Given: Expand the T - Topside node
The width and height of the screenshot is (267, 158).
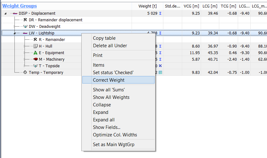Looking at the screenshot, I should click(25, 66).
